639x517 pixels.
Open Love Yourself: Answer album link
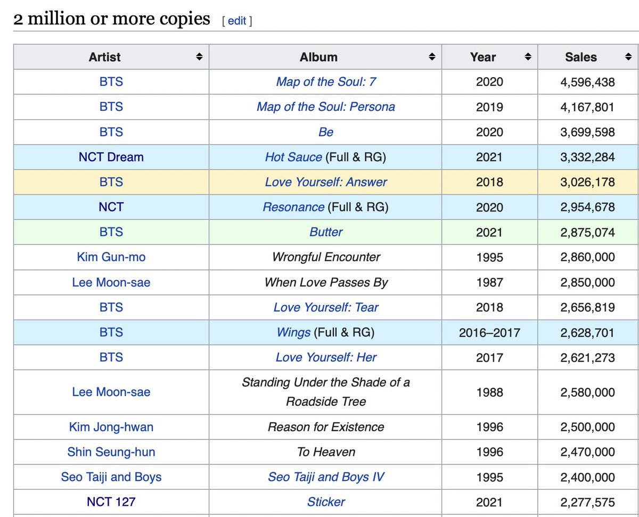pyautogui.click(x=326, y=182)
